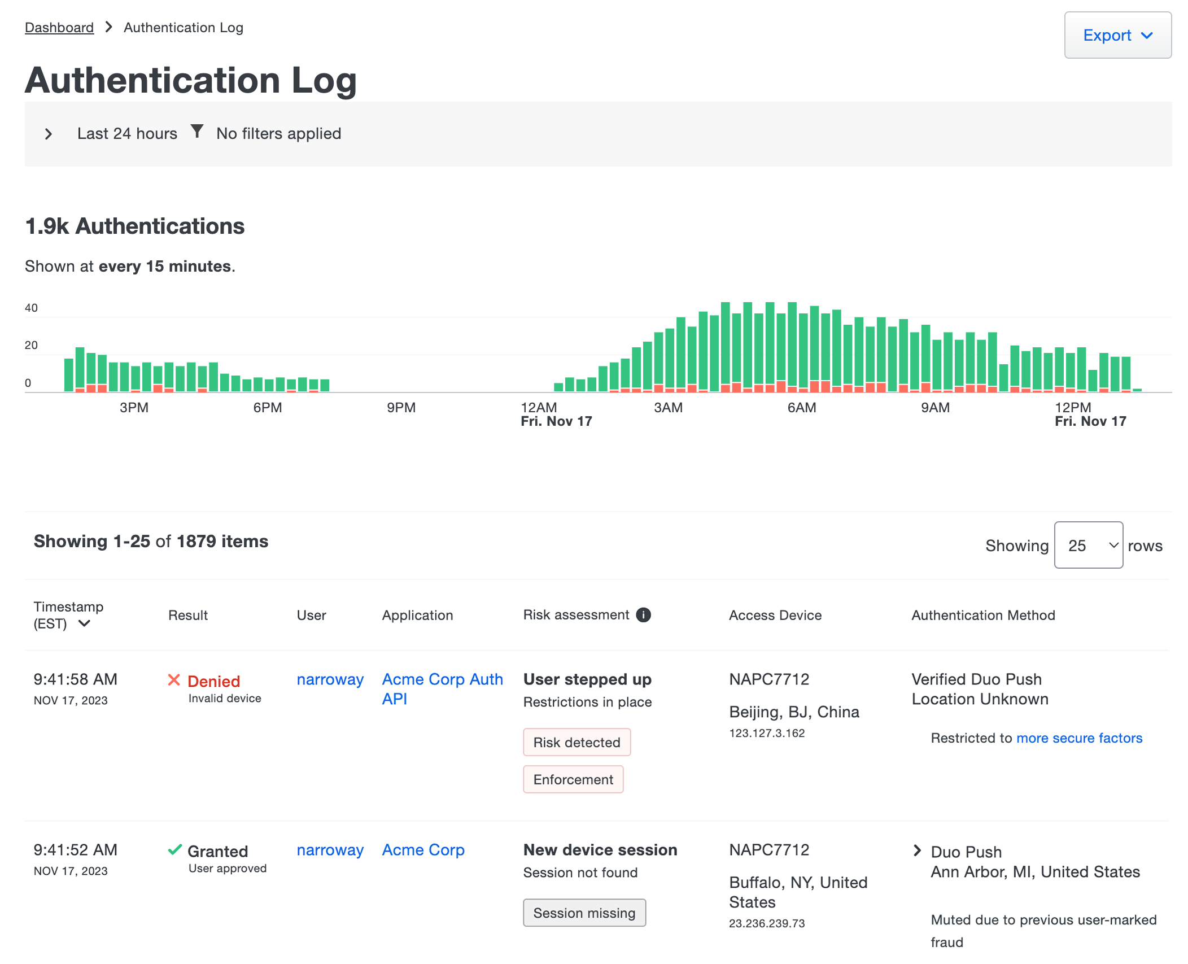Follow the more secure factors link

pos(1079,738)
